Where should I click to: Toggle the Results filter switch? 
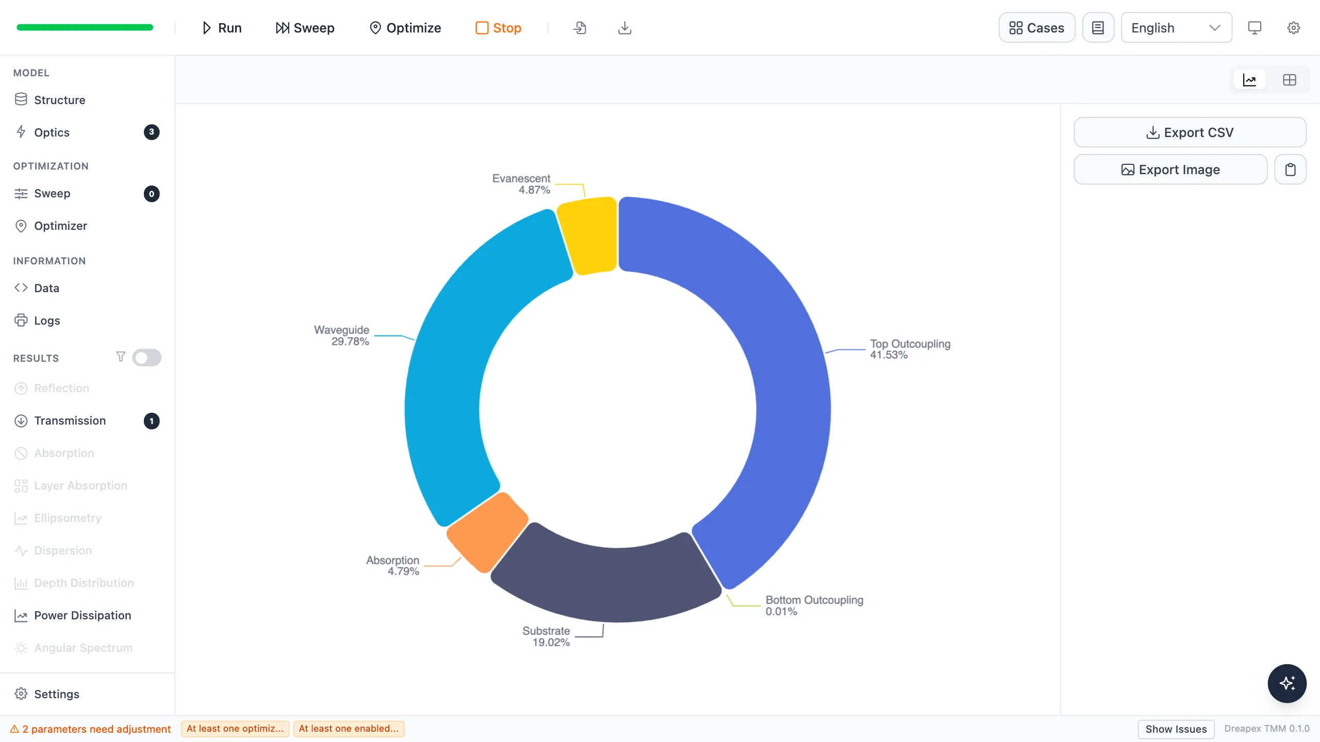146,358
